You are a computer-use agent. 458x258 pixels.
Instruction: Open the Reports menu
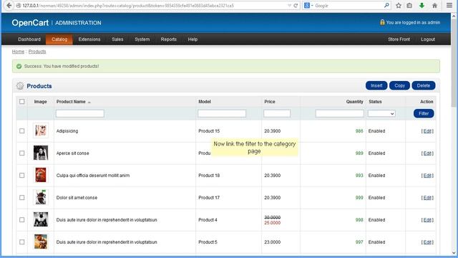point(169,39)
